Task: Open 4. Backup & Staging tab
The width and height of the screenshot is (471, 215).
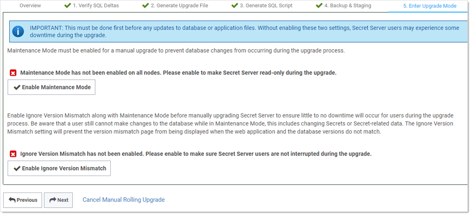Action: pyautogui.click(x=348, y=6)
